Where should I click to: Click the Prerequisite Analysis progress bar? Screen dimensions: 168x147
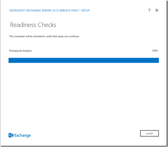click(x=84, y=60)
